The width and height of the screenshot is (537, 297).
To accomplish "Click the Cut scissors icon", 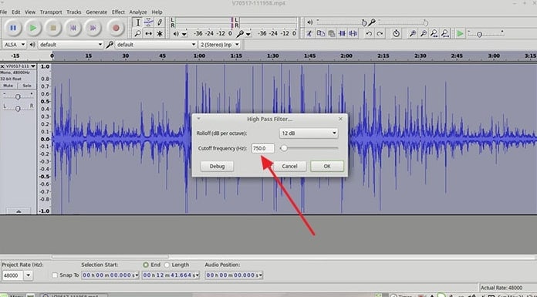I will tap(309, 34).
